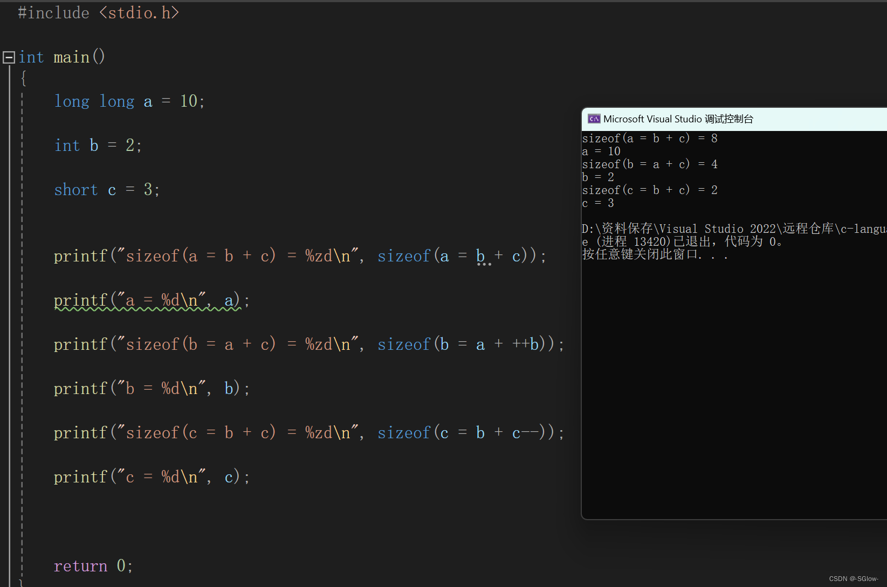Screen dimensions: 887x587
Task: Click the printf("b = %d\n", b) line
Action: click(x=152, y=389)
